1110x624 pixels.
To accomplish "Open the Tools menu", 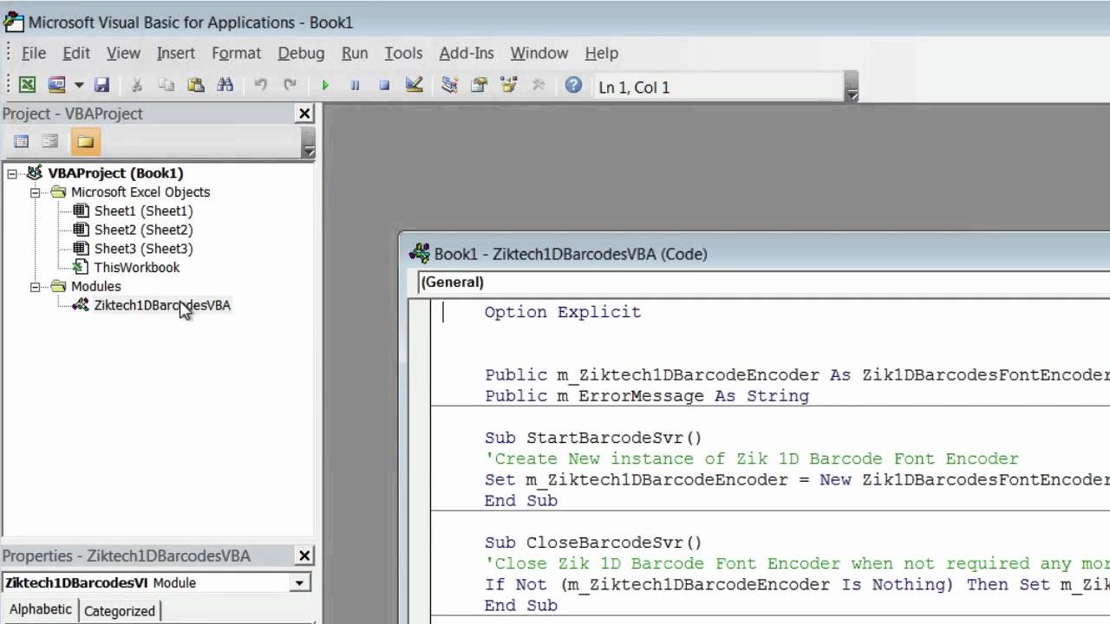I will coord(403,53).
